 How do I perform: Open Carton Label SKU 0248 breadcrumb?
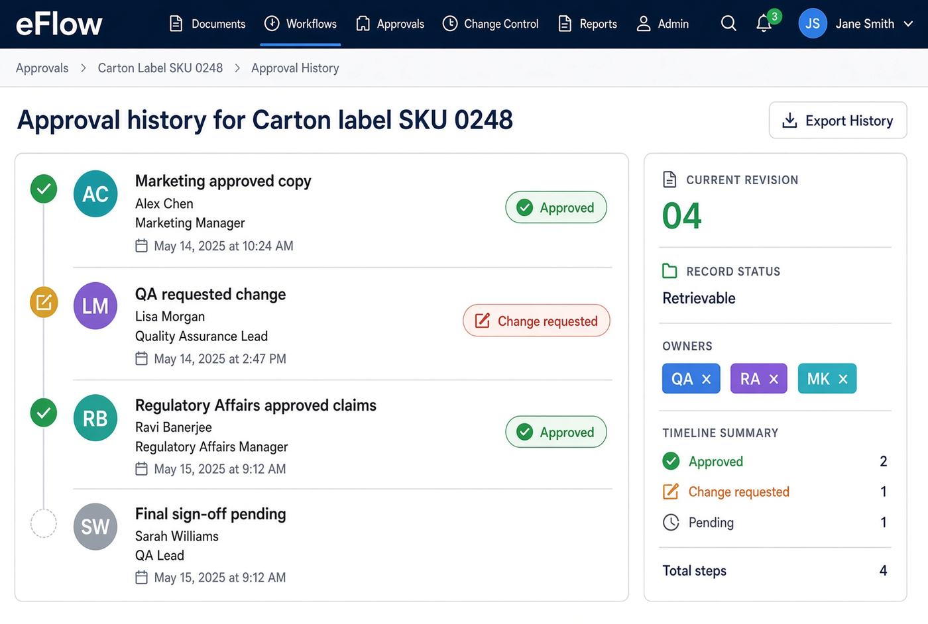pyautogui.click(x=160, y=68)
